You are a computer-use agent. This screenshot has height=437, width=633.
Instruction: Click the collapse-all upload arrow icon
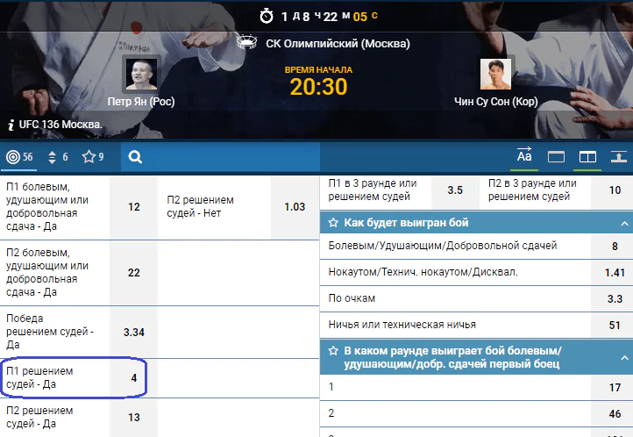(x=618, y=157)
